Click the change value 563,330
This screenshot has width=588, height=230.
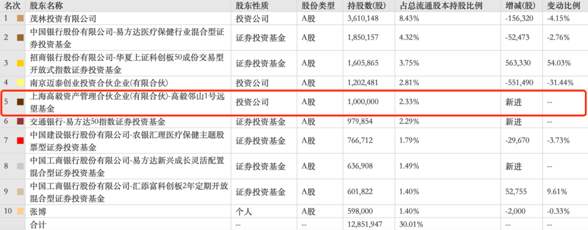coord(518,63)
